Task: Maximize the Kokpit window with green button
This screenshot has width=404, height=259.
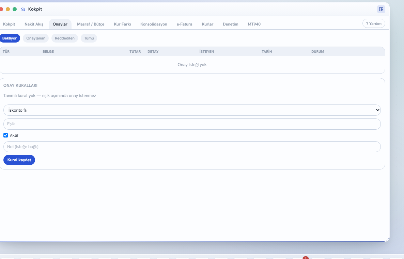Action: [x=15, y=9]
